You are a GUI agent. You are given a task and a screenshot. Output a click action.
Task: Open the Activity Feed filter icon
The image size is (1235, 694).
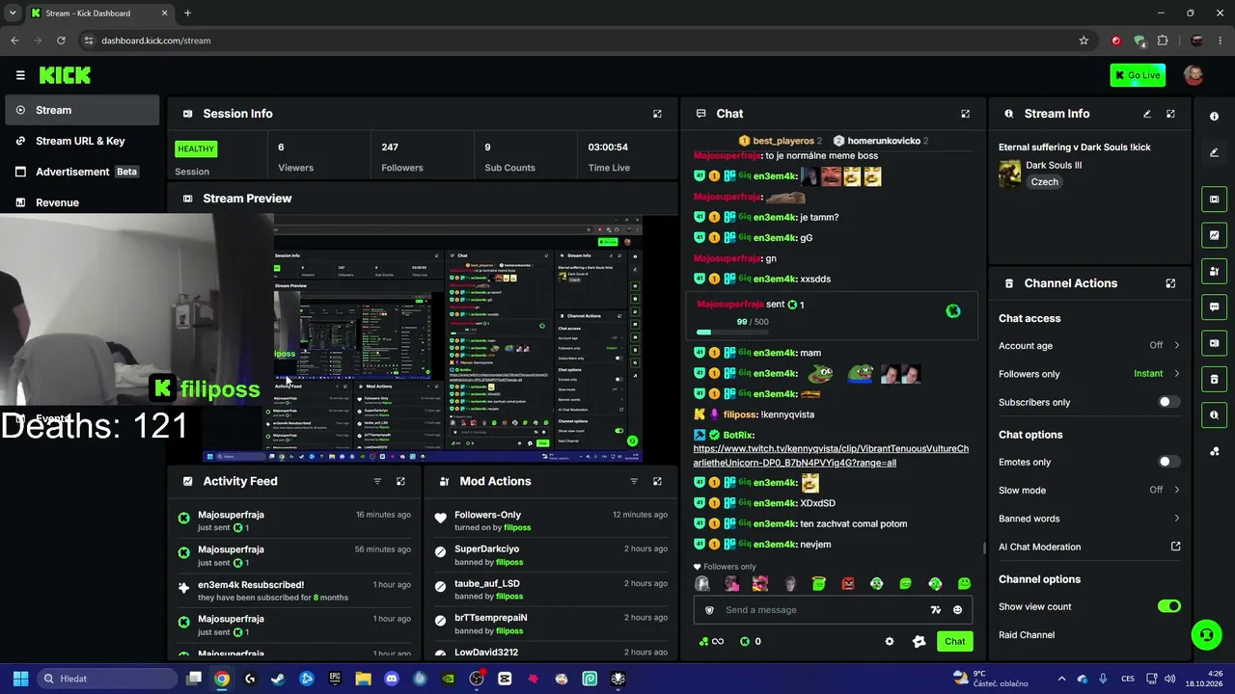pyautogui.click(x=377, y=481)
